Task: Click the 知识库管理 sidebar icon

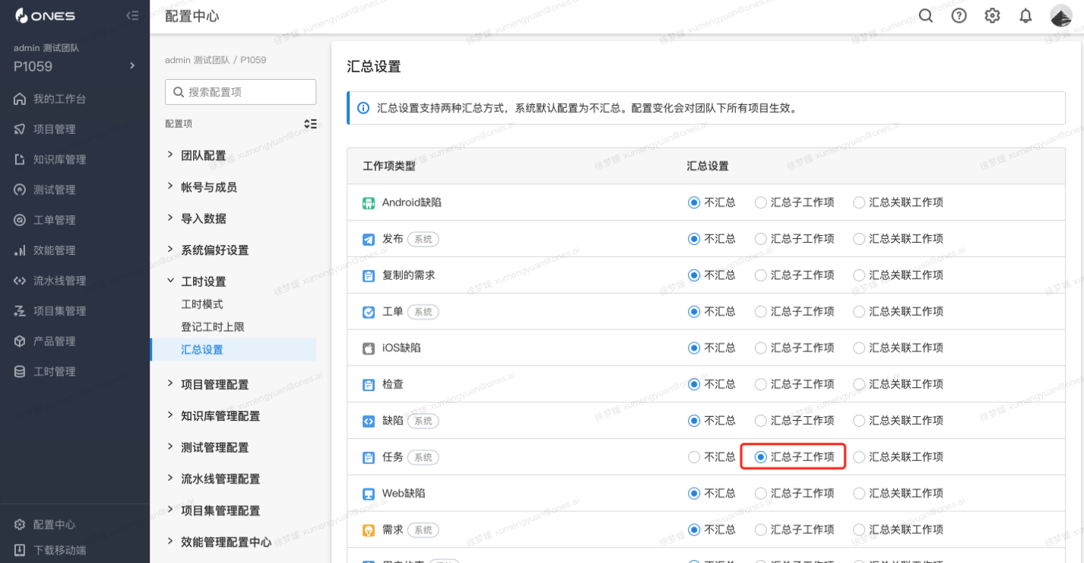Action: 20,160
